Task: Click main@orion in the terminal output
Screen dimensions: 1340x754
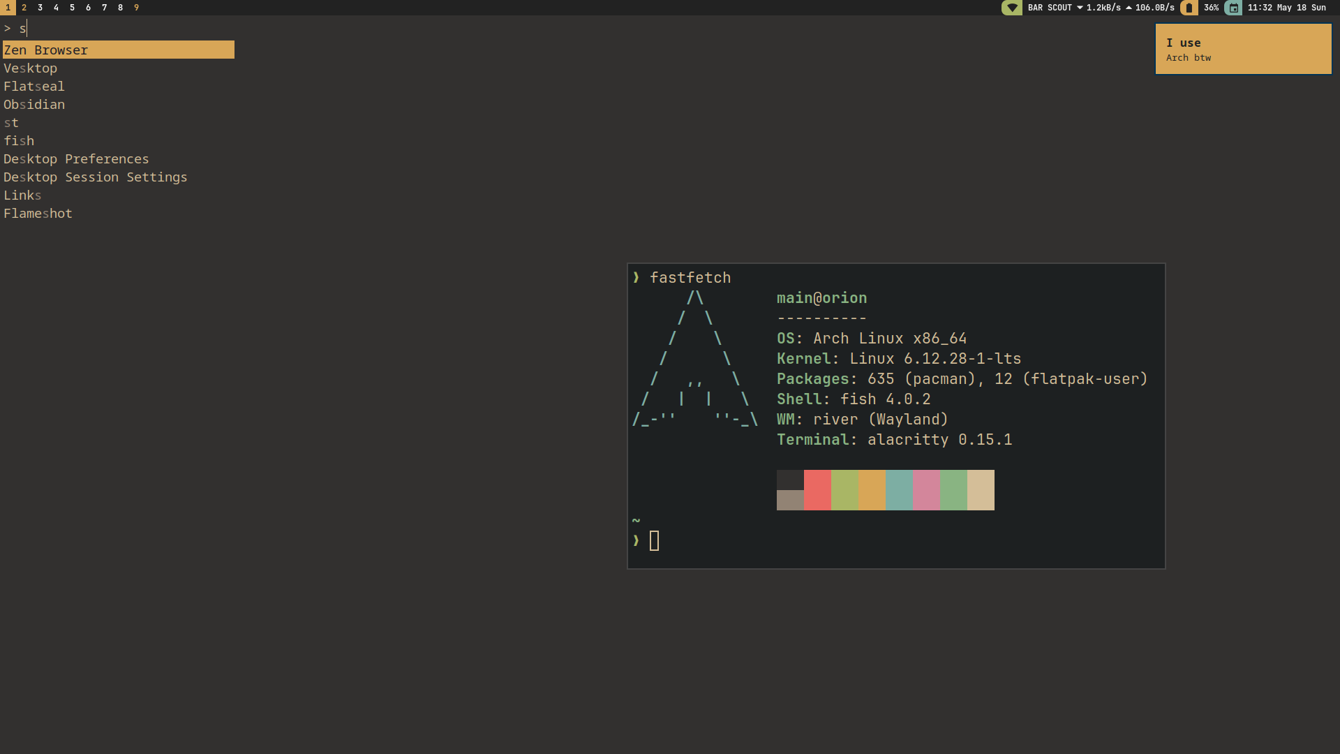Action: click(x=821, y=298)
